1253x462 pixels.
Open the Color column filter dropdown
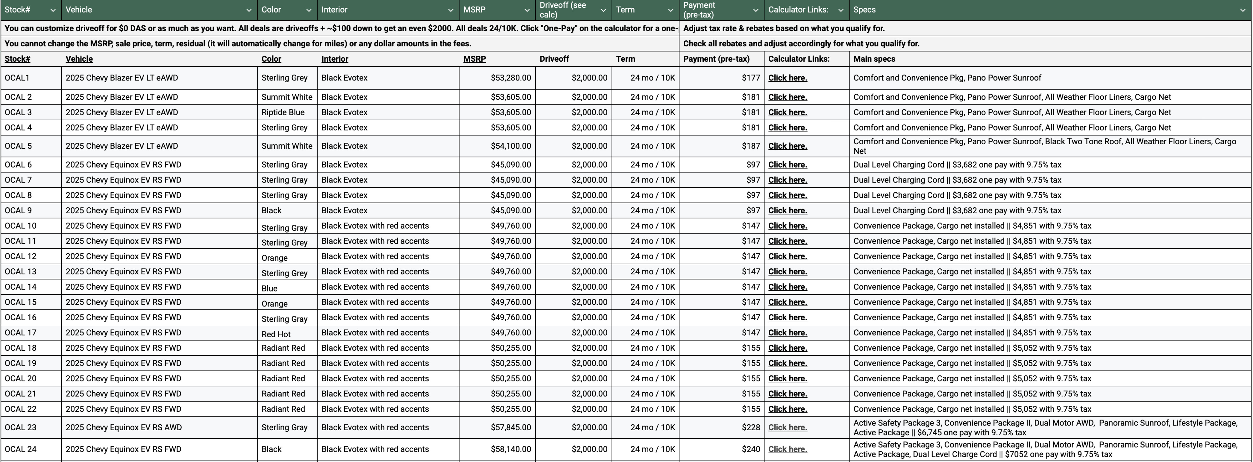coord(308,10)
